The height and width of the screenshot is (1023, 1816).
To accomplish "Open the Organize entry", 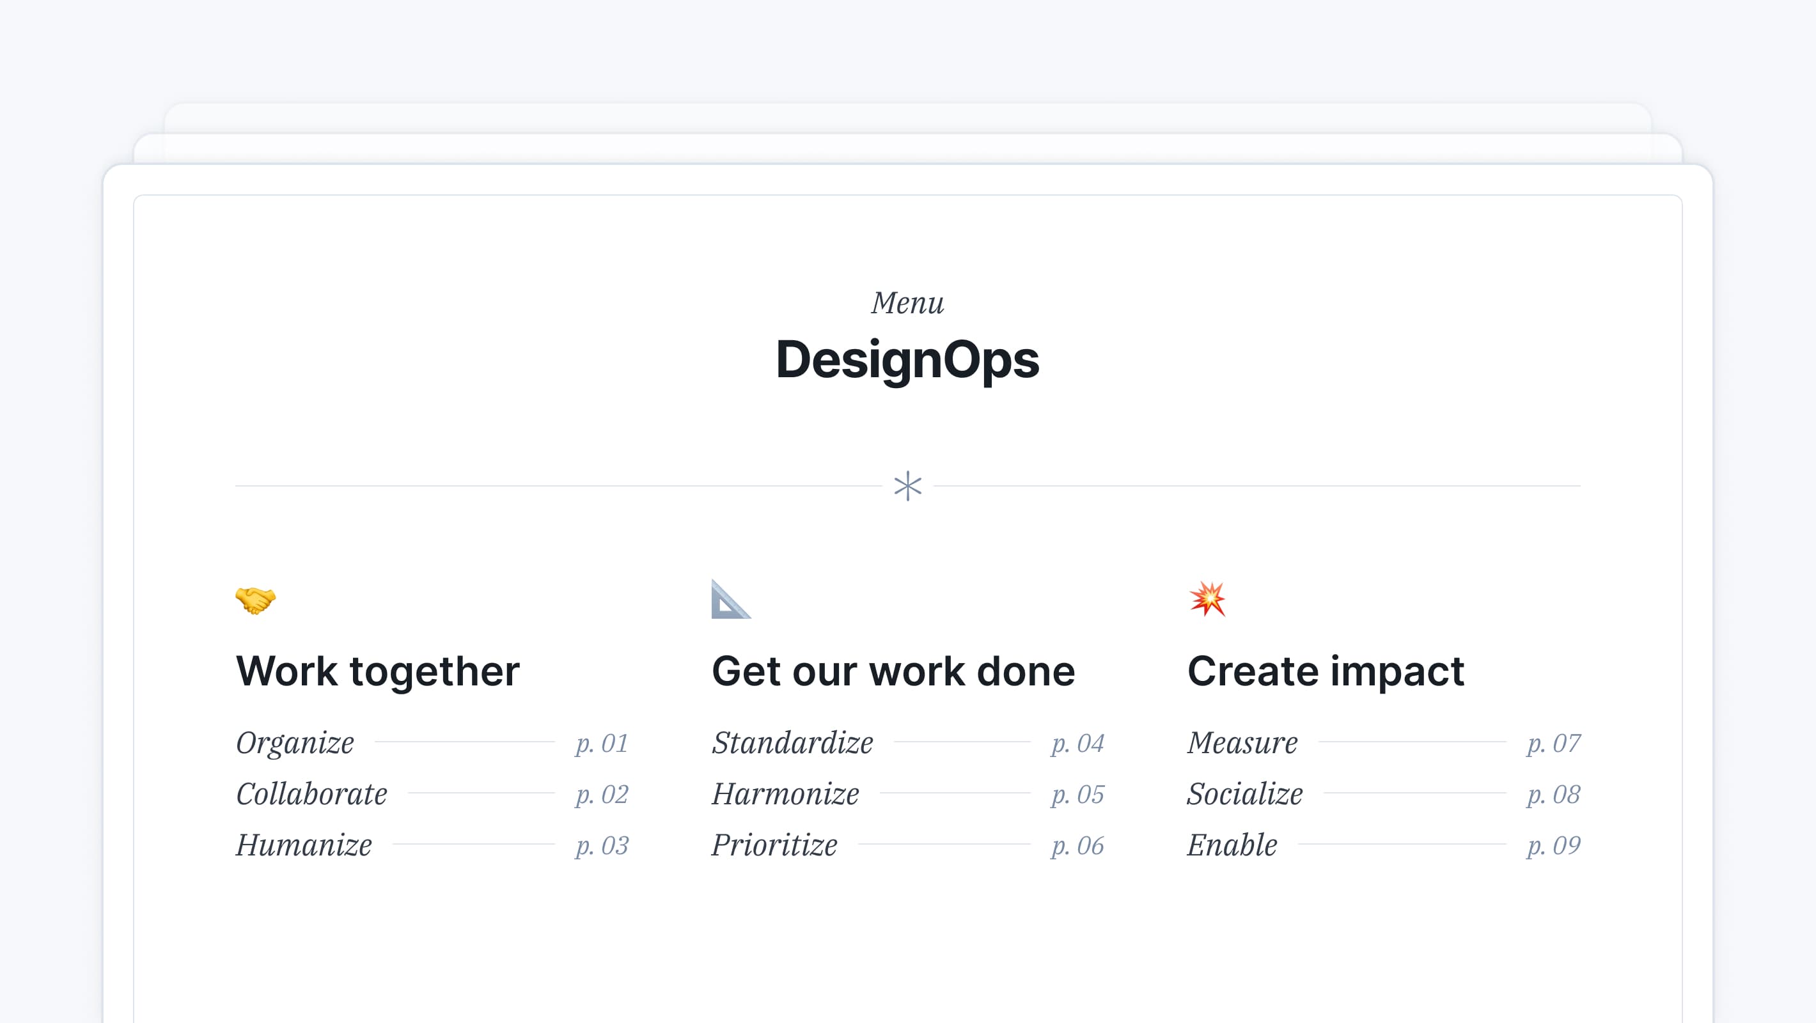I will click(x=295, y=742).
